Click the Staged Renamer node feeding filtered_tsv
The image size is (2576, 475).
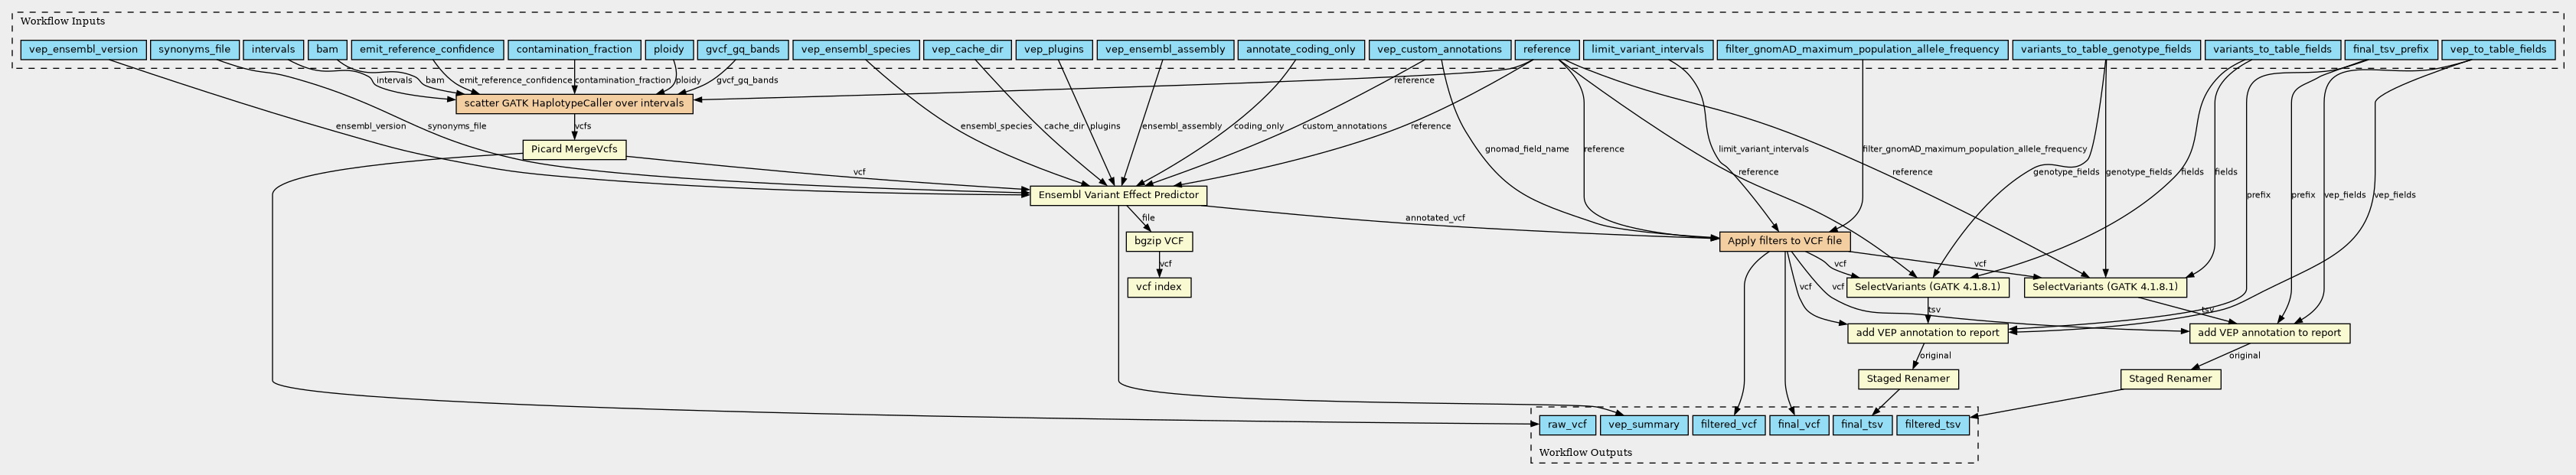coord(2171,380)
